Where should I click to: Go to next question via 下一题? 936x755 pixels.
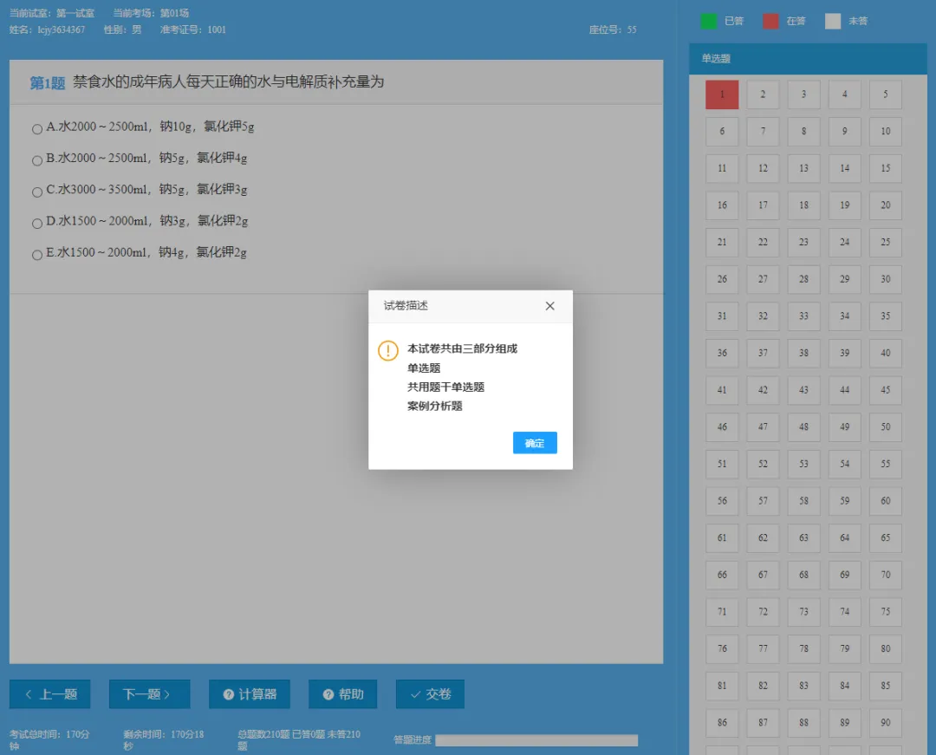(x=149, y=693)
